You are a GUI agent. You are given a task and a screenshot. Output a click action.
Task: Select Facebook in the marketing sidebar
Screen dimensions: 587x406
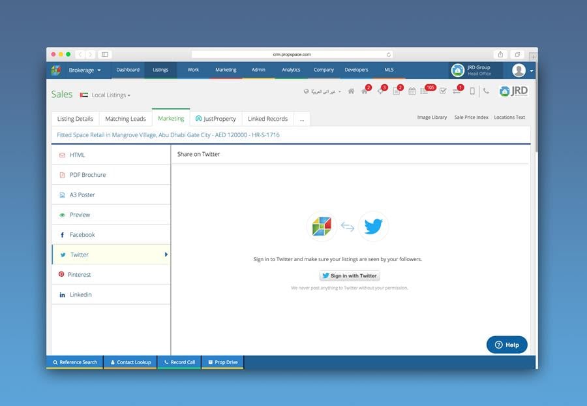pyautogui.click(x=111, y=234)
